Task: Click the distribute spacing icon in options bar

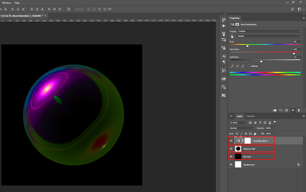Action: [x=69, y=9]
